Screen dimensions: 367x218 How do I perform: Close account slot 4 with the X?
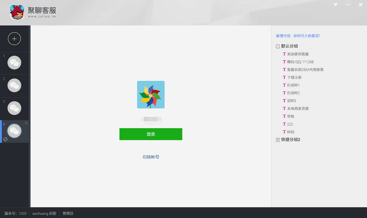[26, 123]
